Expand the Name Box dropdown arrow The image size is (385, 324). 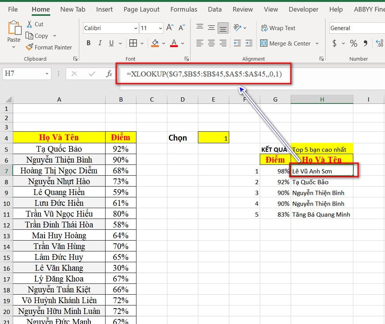click(x=47, y=74)
